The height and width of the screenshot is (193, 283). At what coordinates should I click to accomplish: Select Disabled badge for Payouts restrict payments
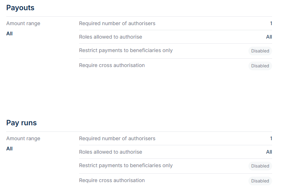click(260, 51)
